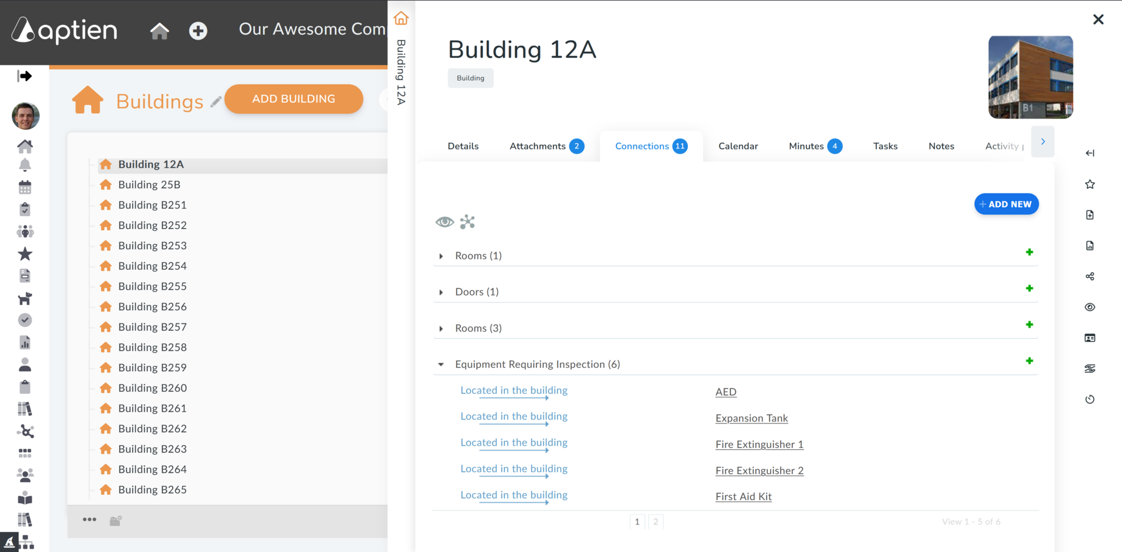
Task: Open Expansion Tank link
Action: pyautogui.click(x=752, y=418)
